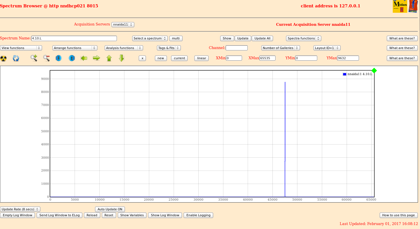The image size is (420, 229).
Task: Click the Midas logo
Action: pos(400,6)
